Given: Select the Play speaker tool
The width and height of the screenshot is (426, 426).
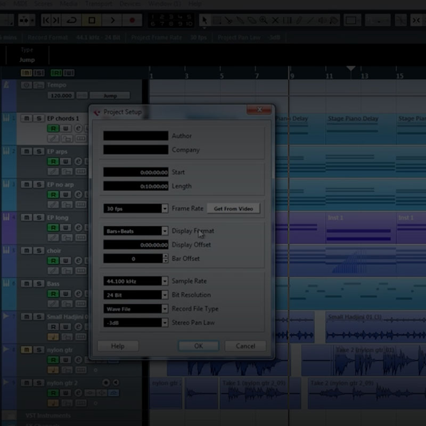Looking at the screenshot, I should [x=322, y=20].
